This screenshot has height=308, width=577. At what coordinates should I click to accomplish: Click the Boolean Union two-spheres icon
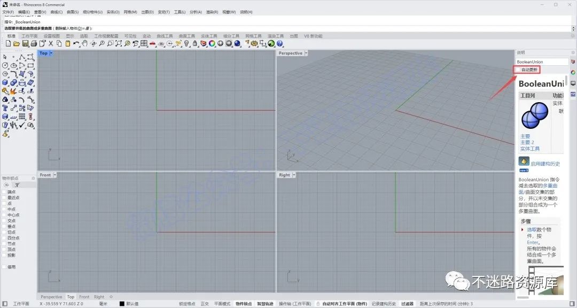(13, 82)
